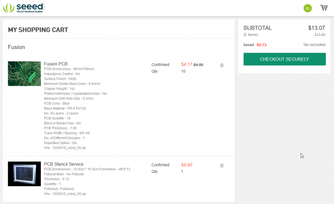
Task: Remove PCB Stencil Service using trash icon
Action: pos(221,165)
